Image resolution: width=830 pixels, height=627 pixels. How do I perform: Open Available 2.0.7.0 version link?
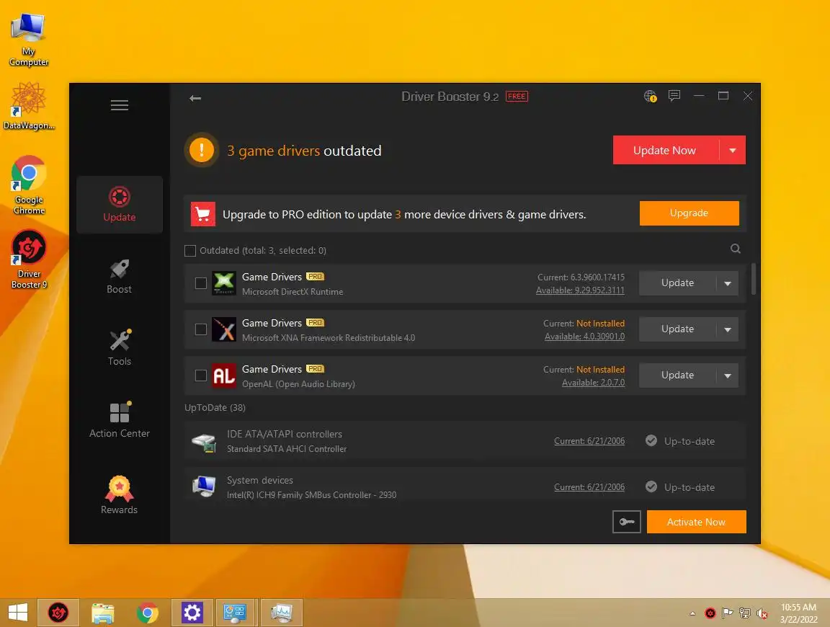point(594,383)
